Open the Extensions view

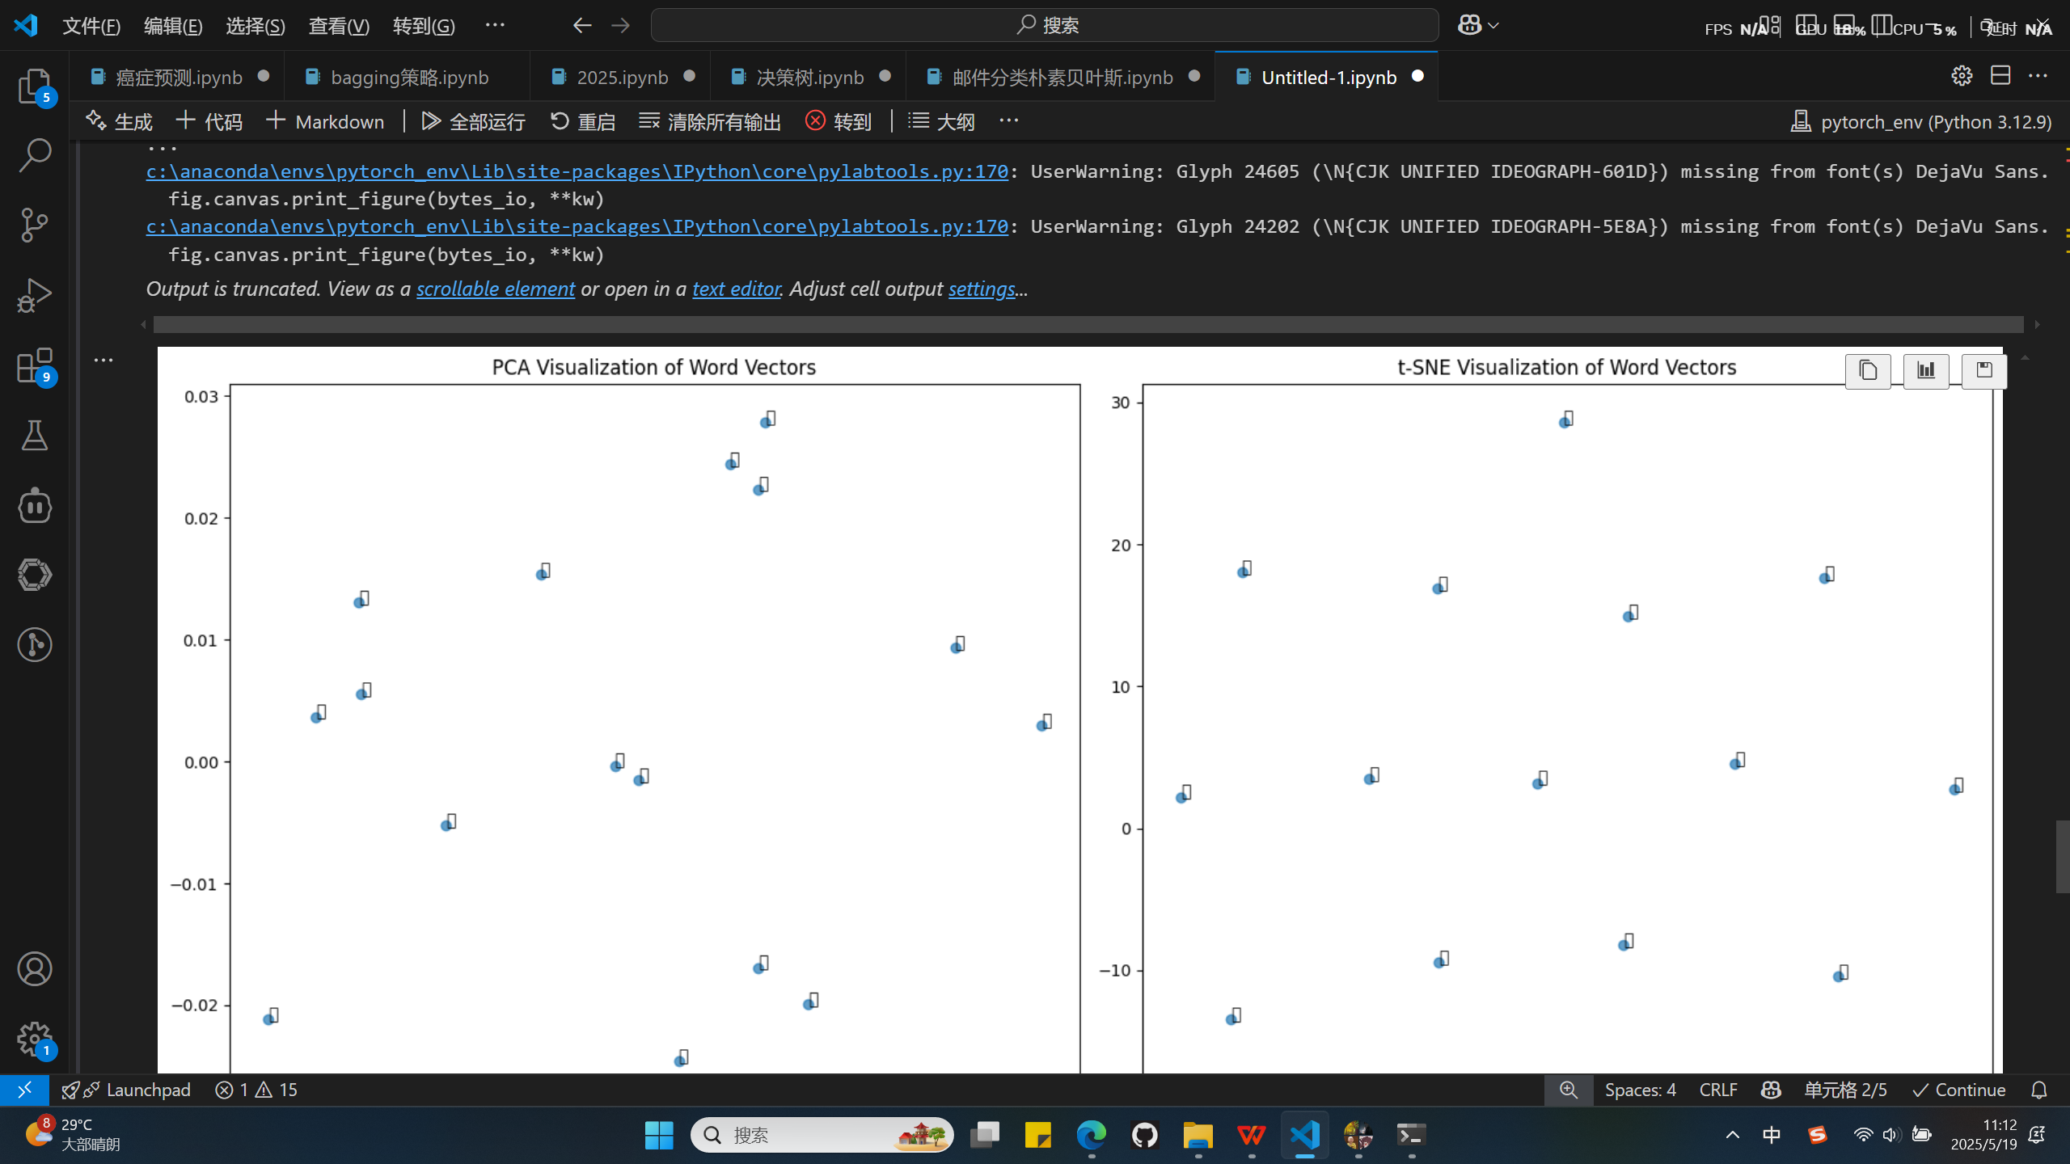pos(34,365)
